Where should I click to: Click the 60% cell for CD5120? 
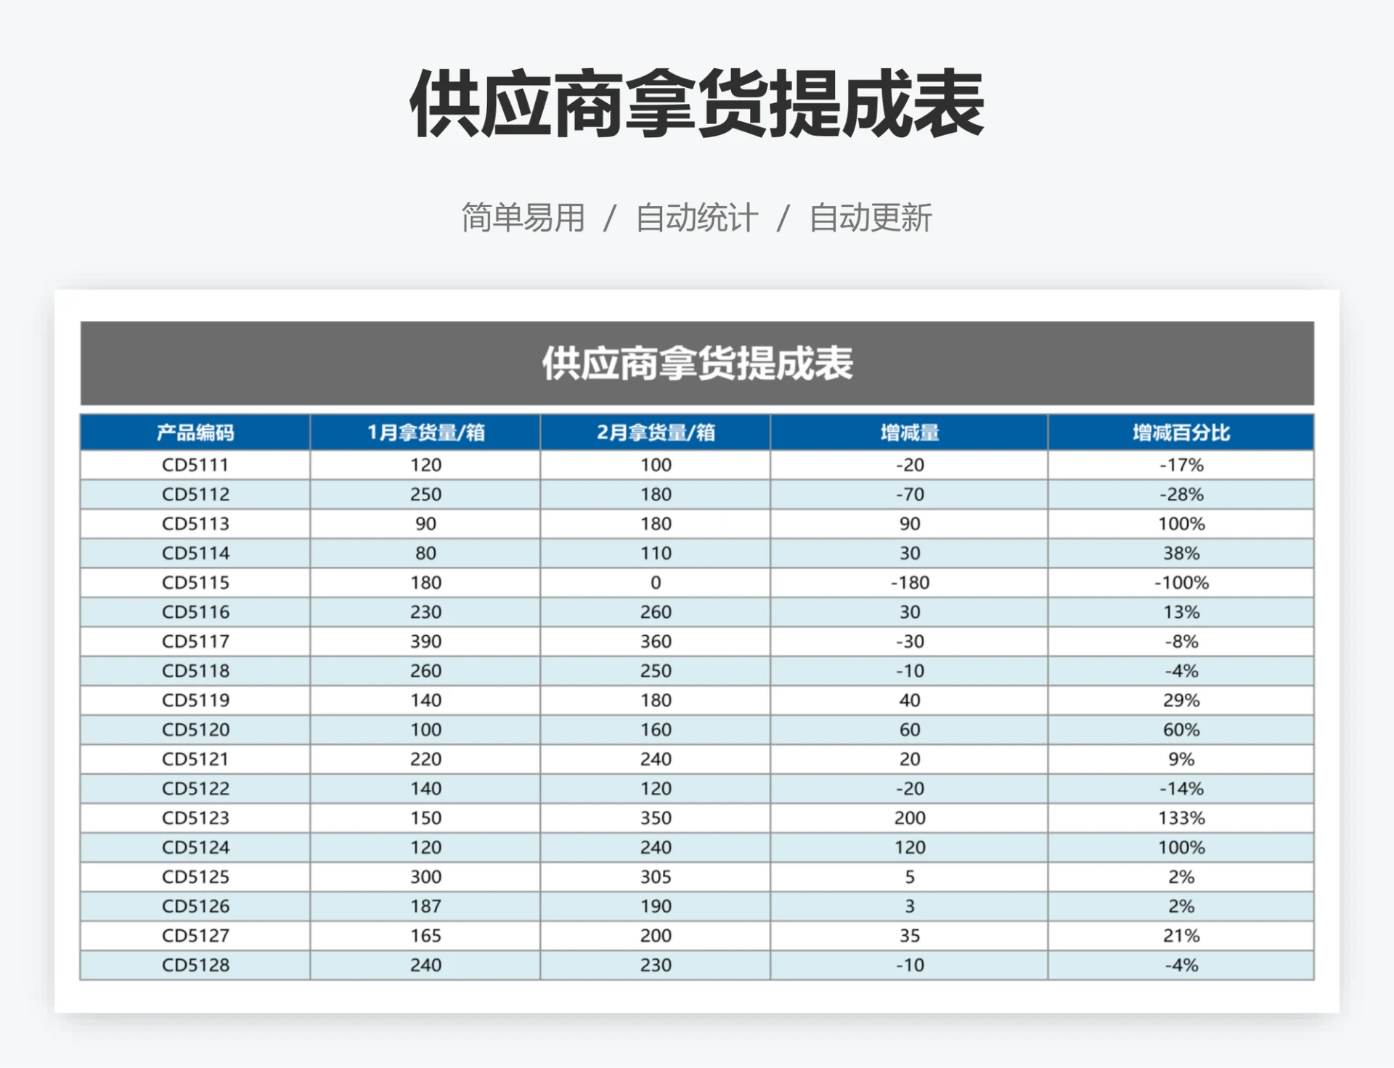1180,729
